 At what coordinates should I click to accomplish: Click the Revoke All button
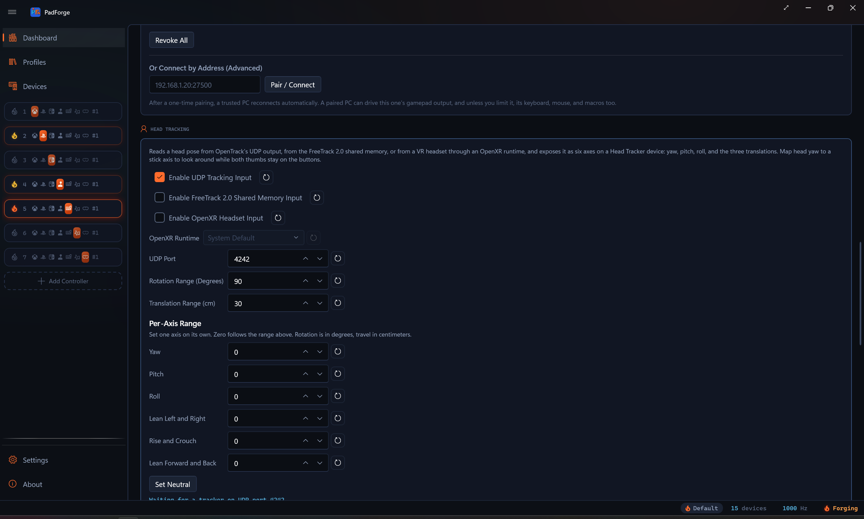tap(171, 40)
